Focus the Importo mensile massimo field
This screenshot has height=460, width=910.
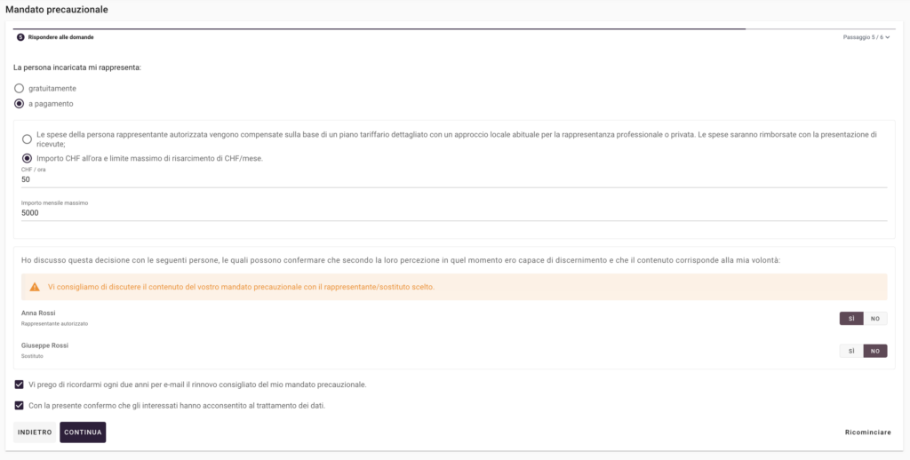click(453, 213)
